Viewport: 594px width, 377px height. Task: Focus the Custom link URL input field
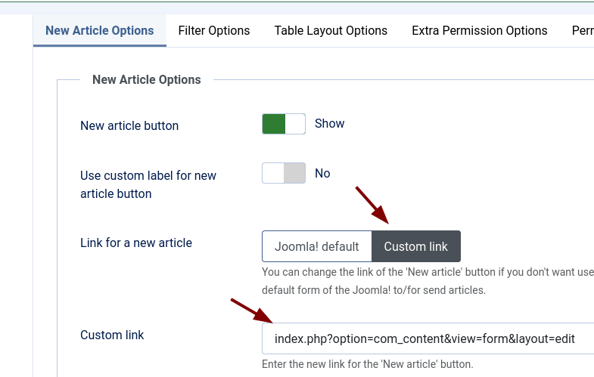(x=428, y=338)
